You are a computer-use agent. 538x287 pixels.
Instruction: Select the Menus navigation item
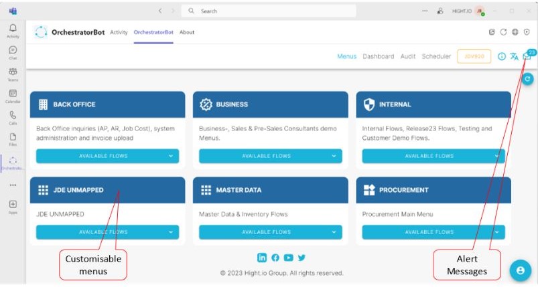[346, 56]
